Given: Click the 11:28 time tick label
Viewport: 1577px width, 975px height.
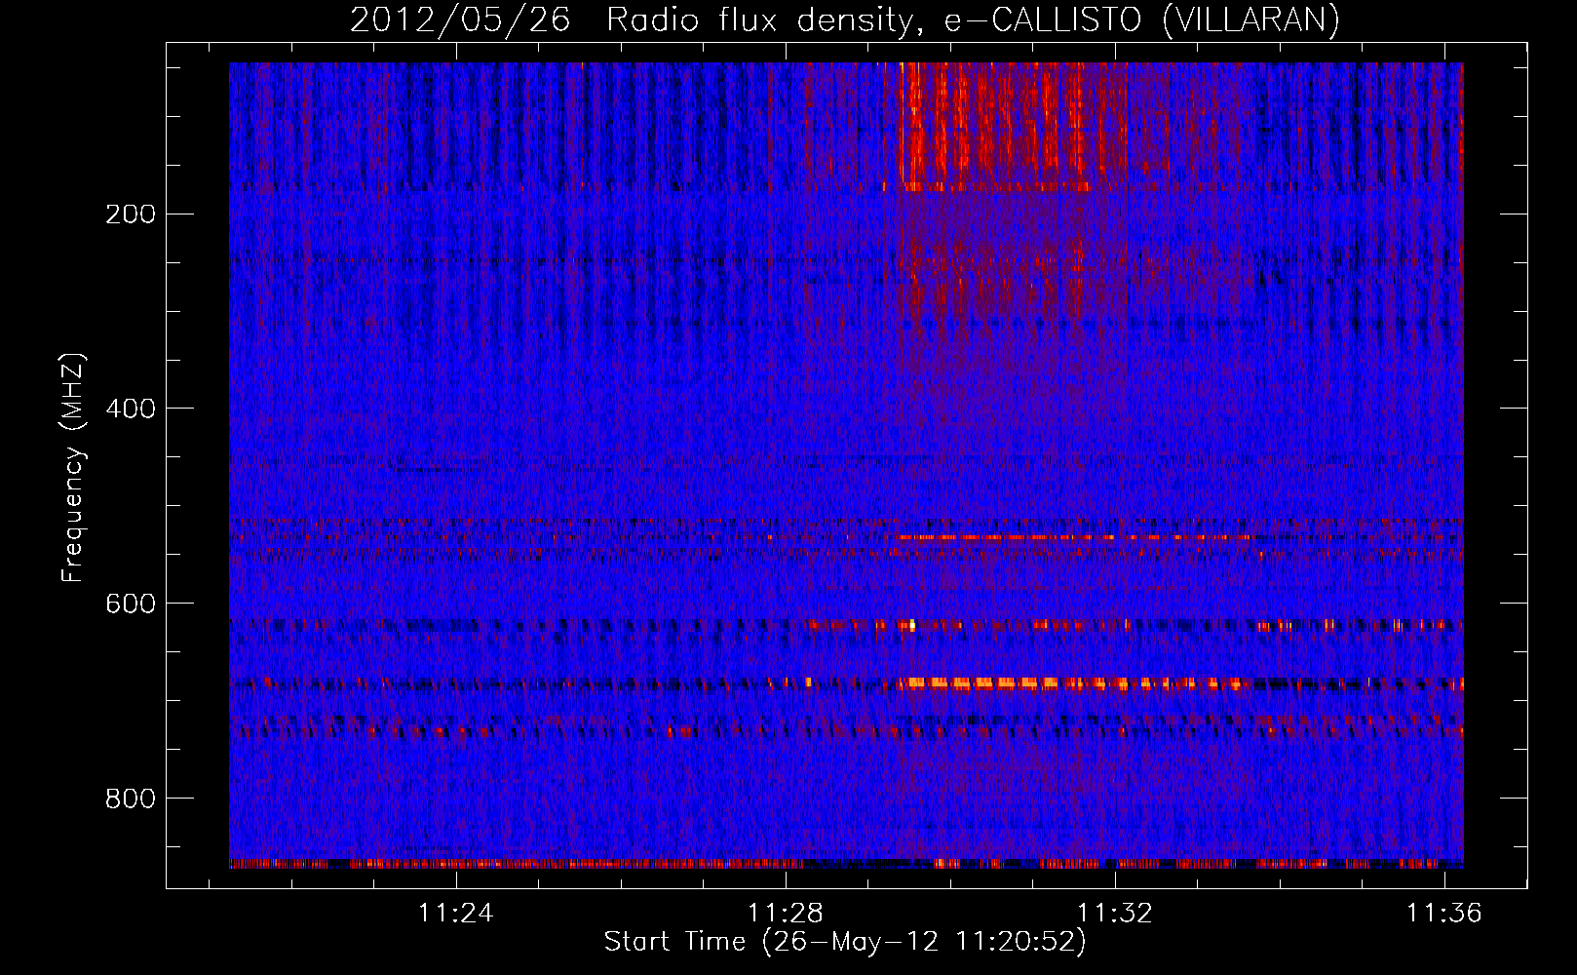Looking at the screenshot, I should (786, 913).
